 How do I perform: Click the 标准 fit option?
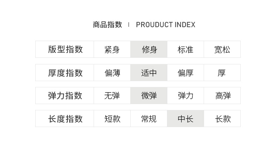point(185,49)
